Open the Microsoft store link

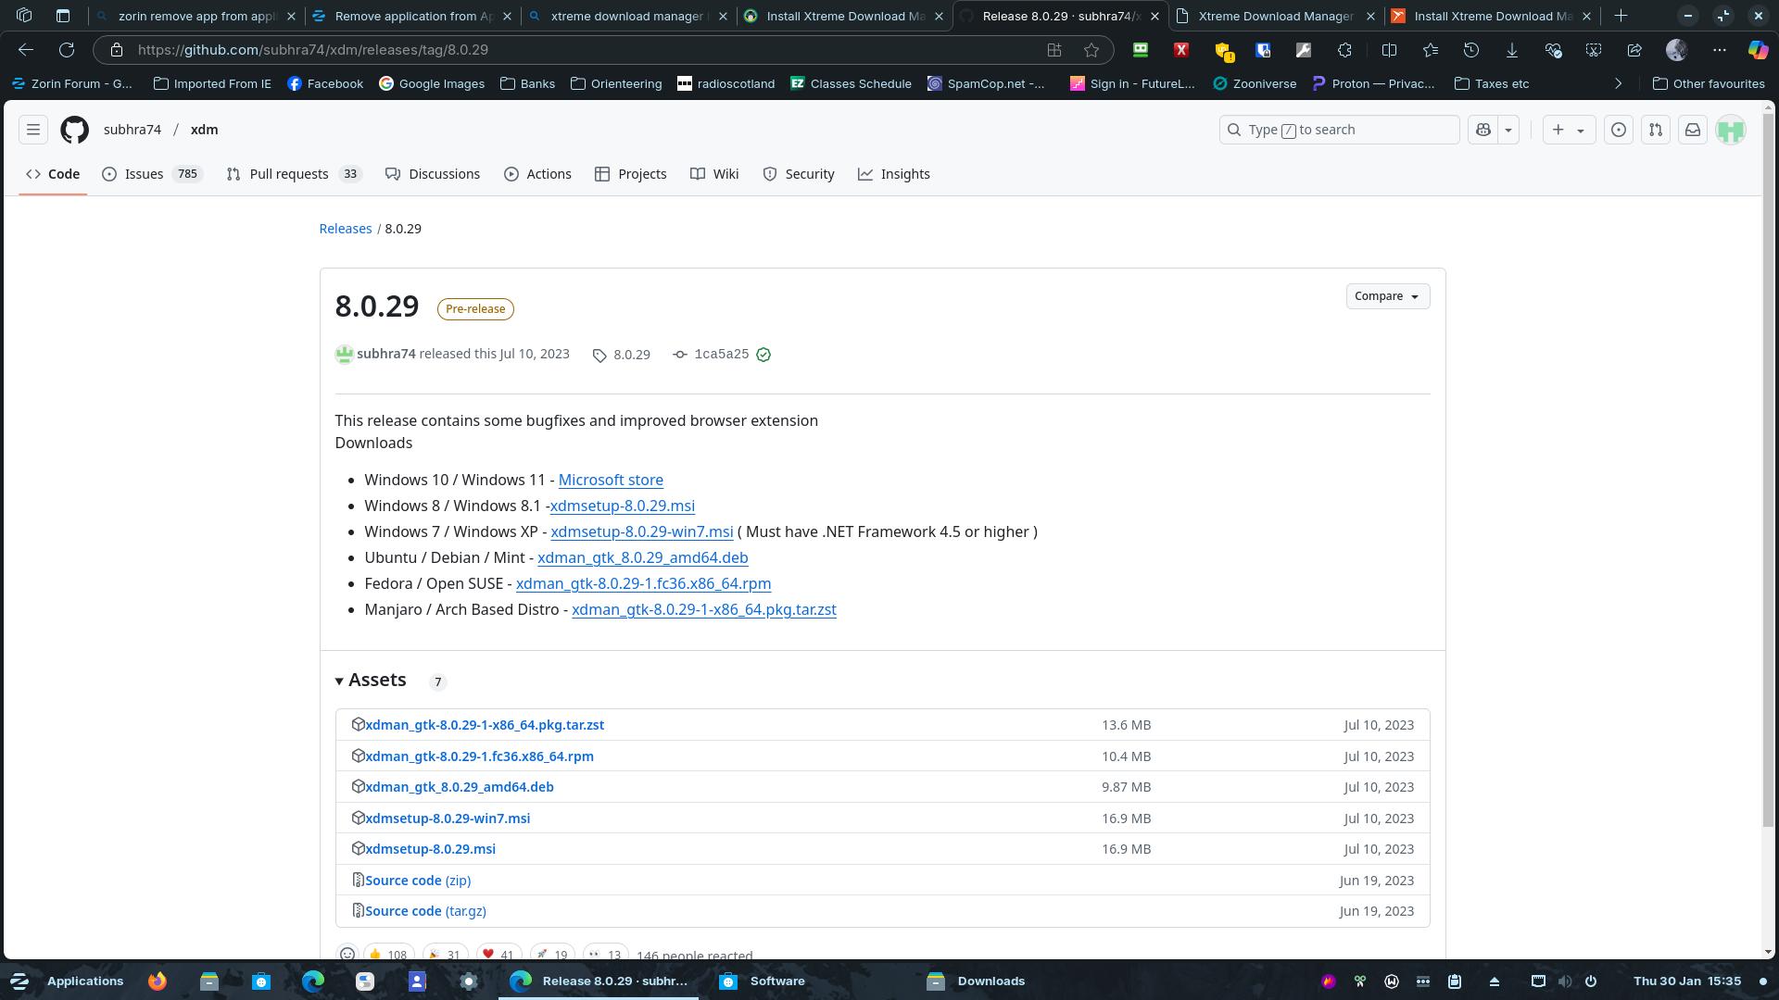point(611,480)
